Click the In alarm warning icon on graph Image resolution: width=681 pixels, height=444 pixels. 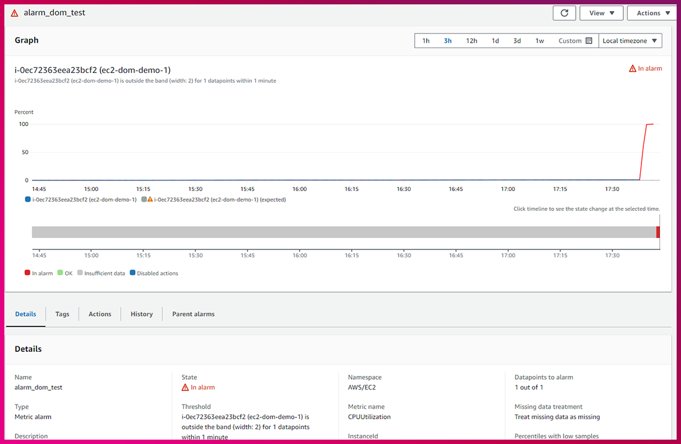coord(633,69)
